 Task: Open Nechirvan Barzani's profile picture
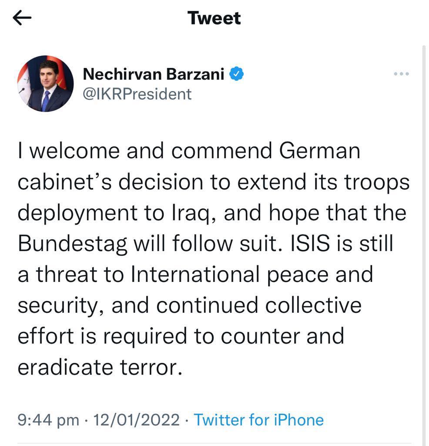(x=45, y=84)
